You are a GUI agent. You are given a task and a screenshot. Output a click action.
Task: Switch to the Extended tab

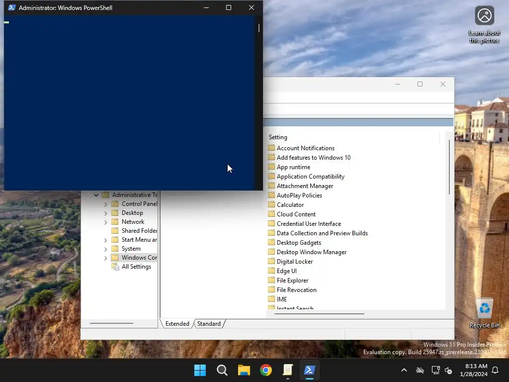(177, 323)
